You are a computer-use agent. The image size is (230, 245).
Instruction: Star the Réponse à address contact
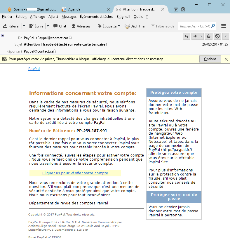(x=55, y=51)
